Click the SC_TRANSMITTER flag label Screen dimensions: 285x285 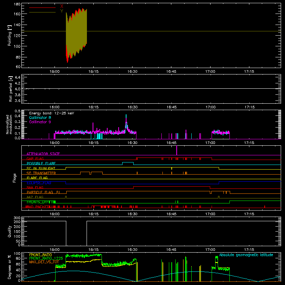(x=41, y=173)
